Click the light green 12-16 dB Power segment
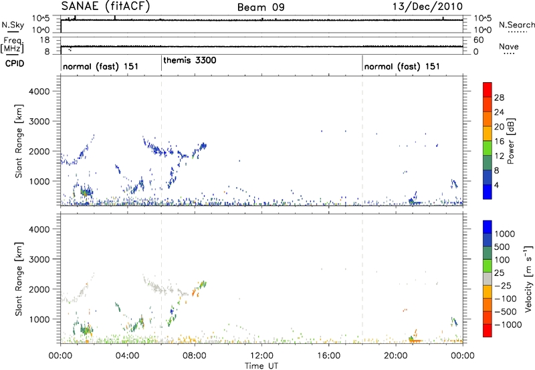The image size is (535, 370). 488,148
